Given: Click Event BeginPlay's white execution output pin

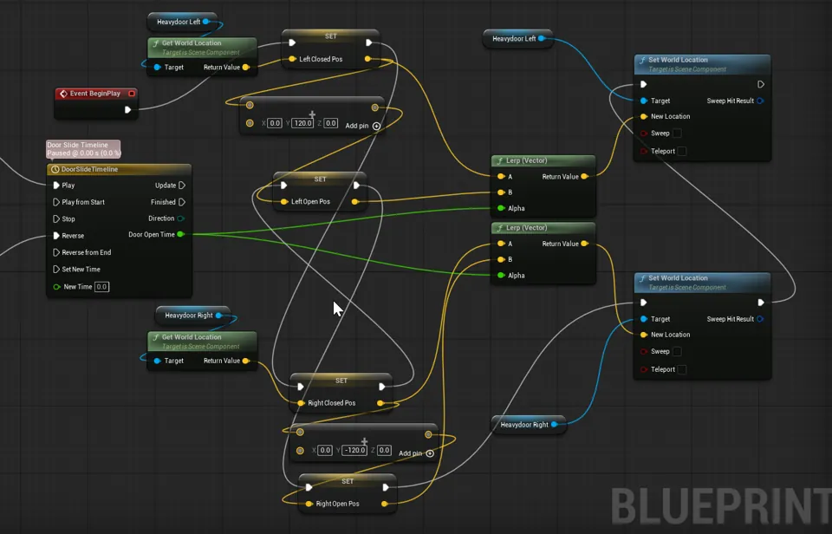Looking at the screenshot, I should (x=127, y=110).
